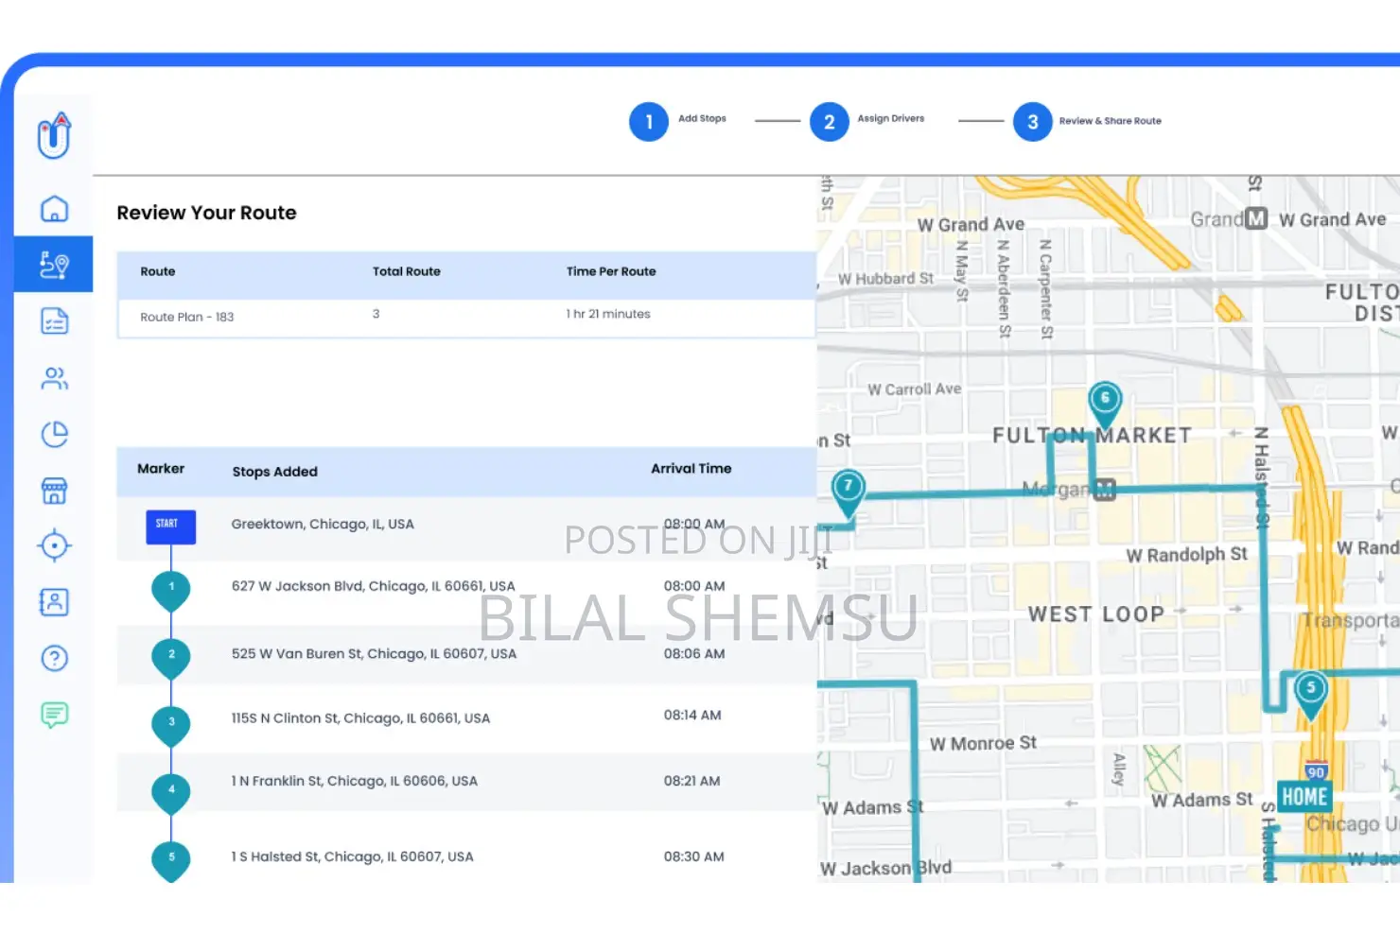Click the START marker badge
This screenshot has height=933, width=1400.
point(171,527)
